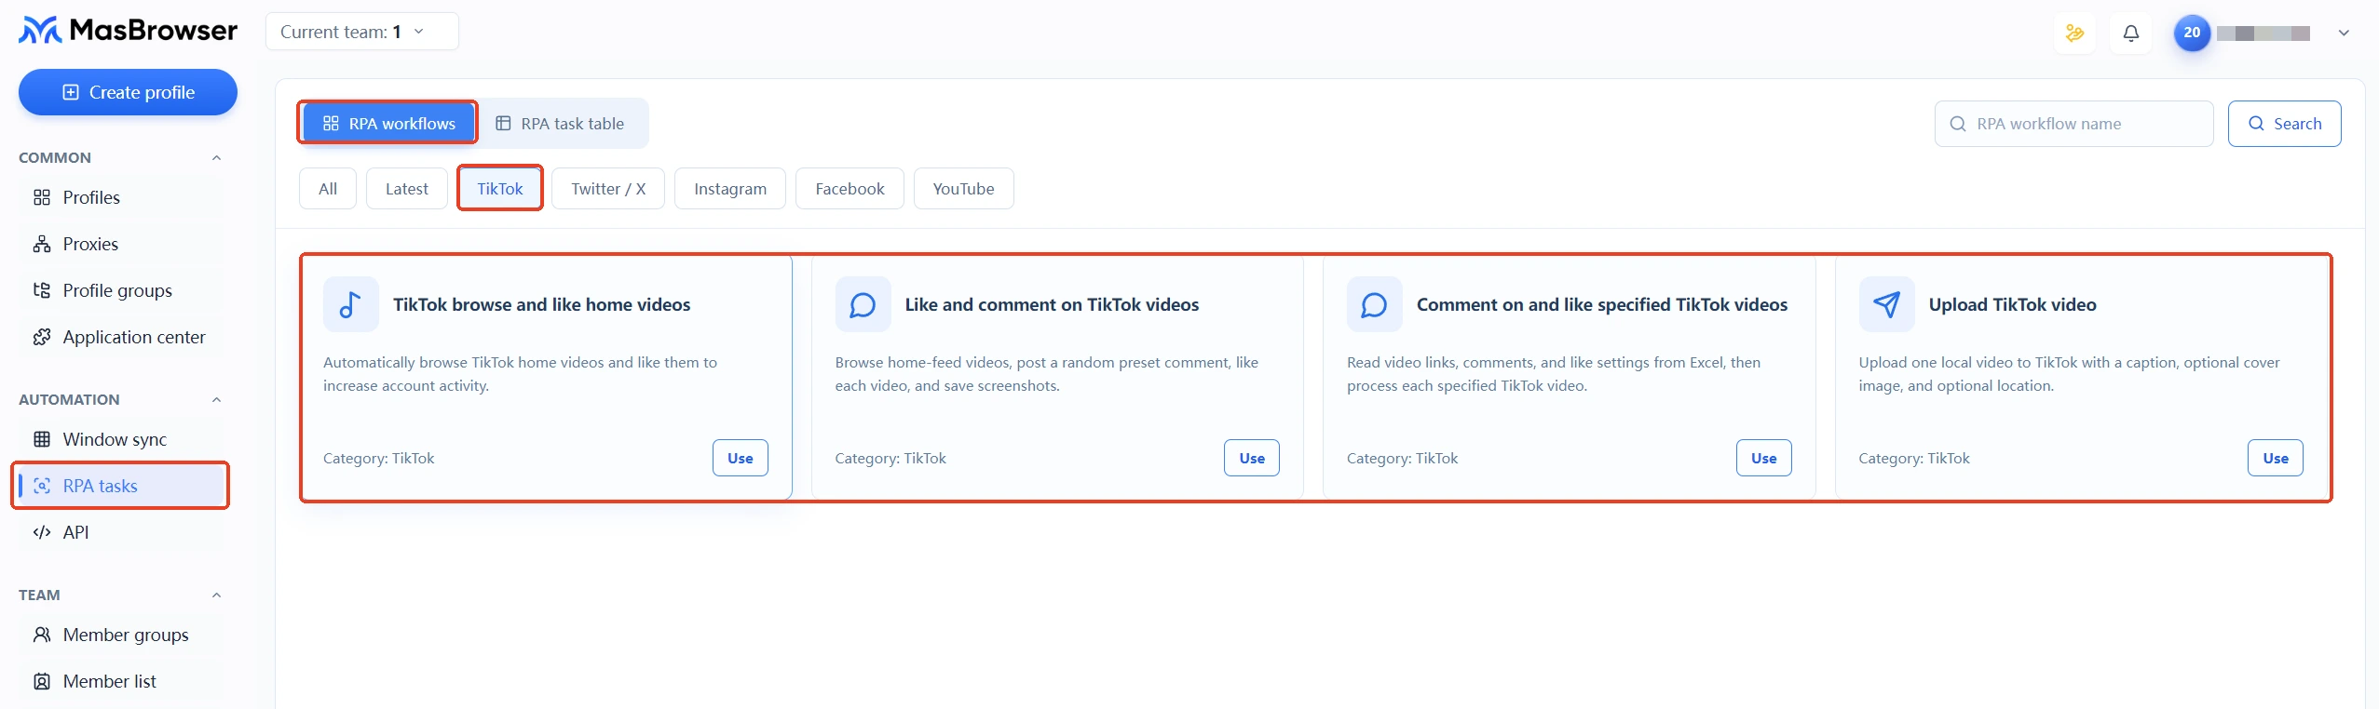Open Member groups page
This screenshot has width=2379, height=709.
[120, 635]
